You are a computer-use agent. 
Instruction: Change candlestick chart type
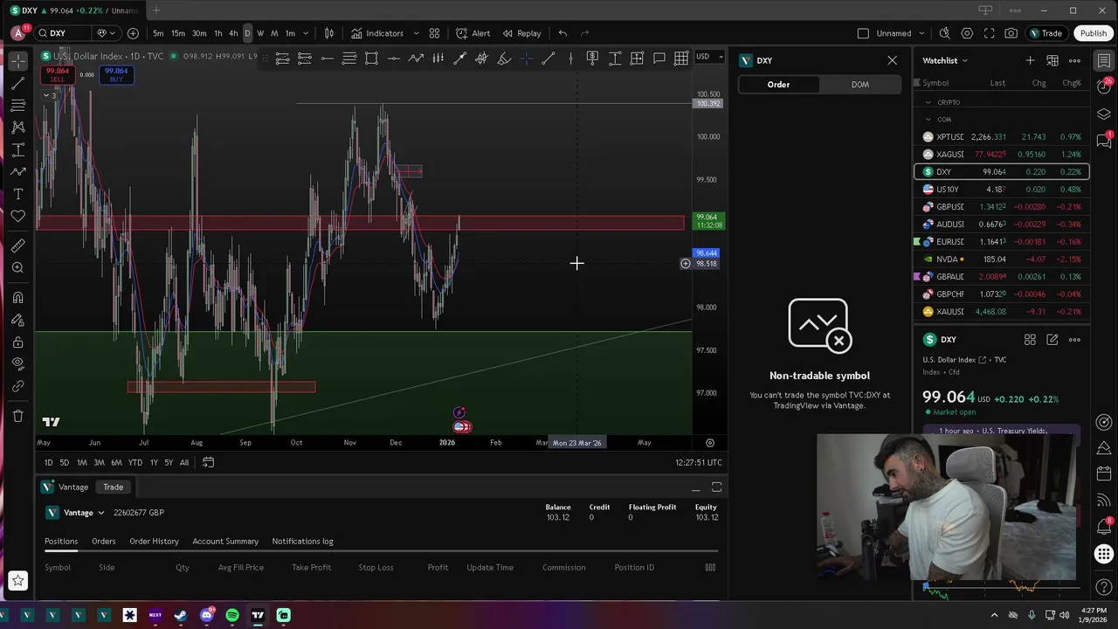point(329,33)
